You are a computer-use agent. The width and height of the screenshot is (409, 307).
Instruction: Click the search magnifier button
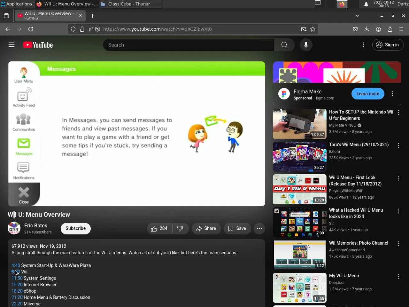pos(284,45)
